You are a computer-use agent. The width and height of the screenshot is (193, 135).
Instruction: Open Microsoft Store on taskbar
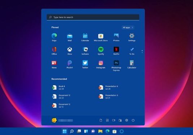(x=115, y=131)
